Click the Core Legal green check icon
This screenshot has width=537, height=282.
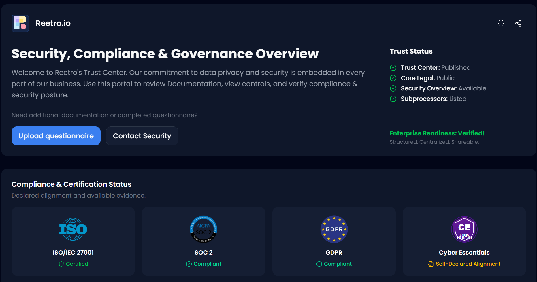(393, 78)
